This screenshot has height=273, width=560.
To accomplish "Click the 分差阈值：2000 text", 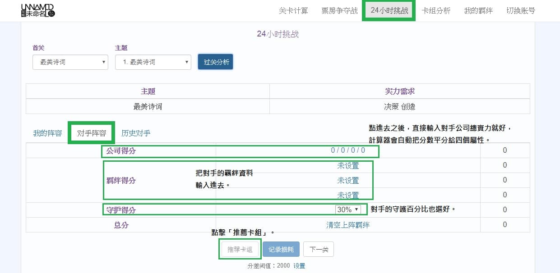I will (268, 266).
